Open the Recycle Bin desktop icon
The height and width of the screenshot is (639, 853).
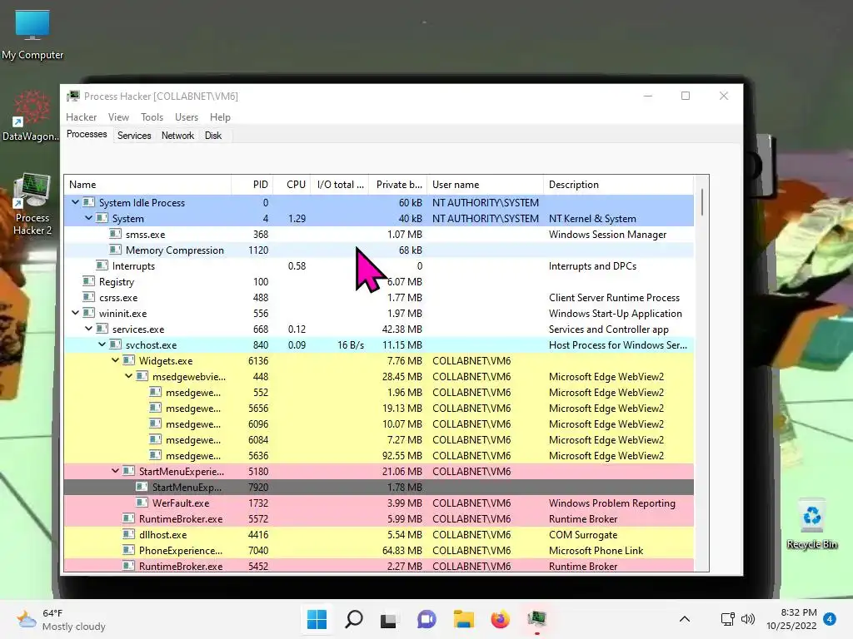[x=811, y=524]
